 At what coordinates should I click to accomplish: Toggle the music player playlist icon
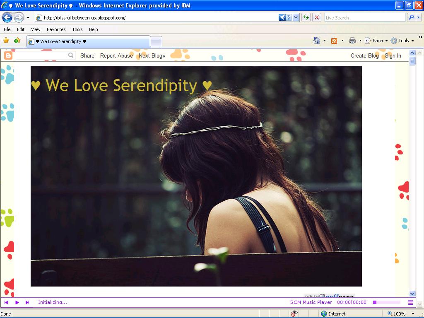coord(410,302)
